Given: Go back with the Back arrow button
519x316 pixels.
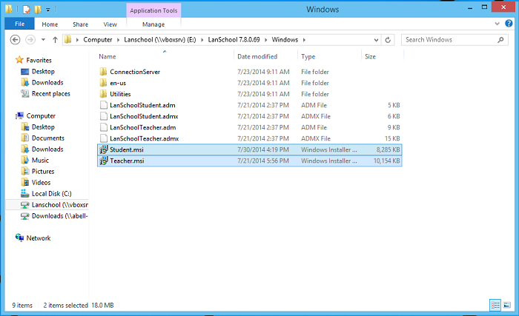Looking at the screenshot, I should [16, 40].
